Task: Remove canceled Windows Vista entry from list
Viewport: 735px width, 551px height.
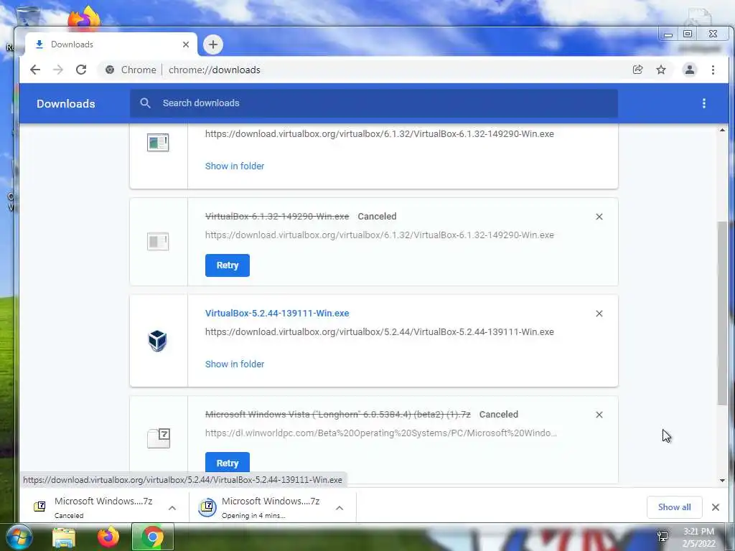Action: click(599, 415)
